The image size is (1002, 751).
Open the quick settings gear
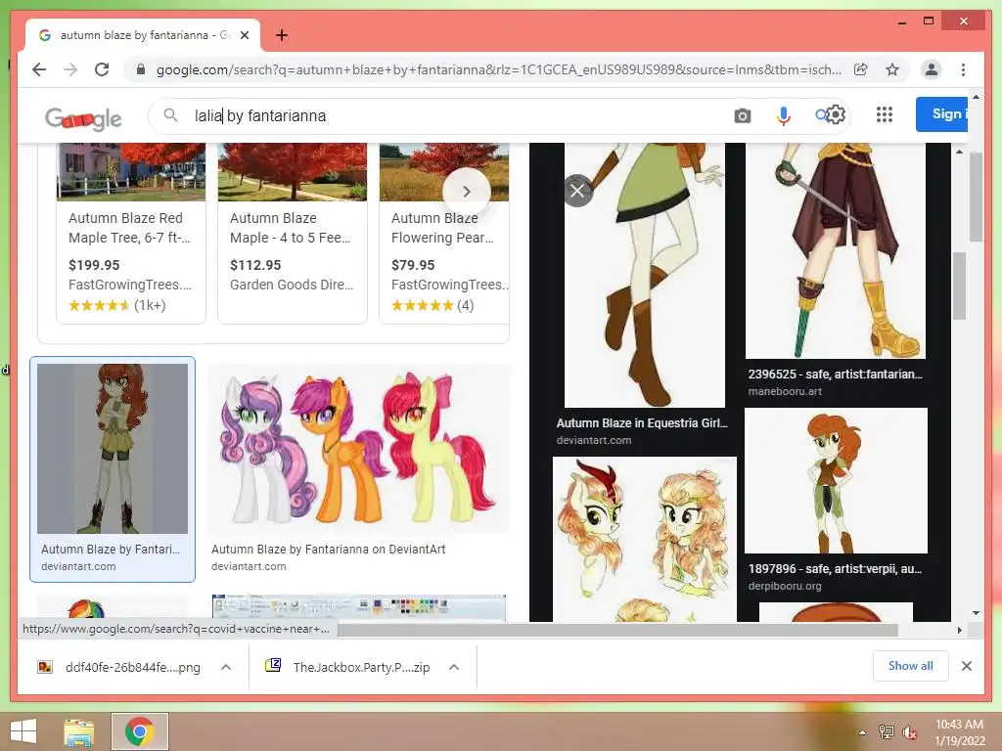point(836,115)
